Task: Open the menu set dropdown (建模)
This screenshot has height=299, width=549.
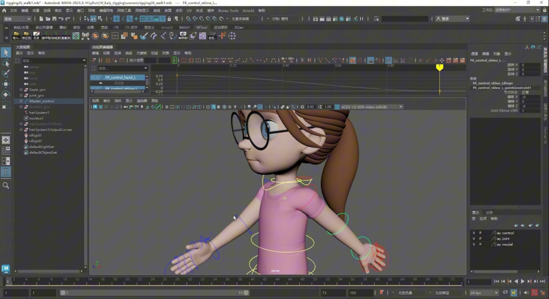Action: pyautogui.click(x=17, y=19)
